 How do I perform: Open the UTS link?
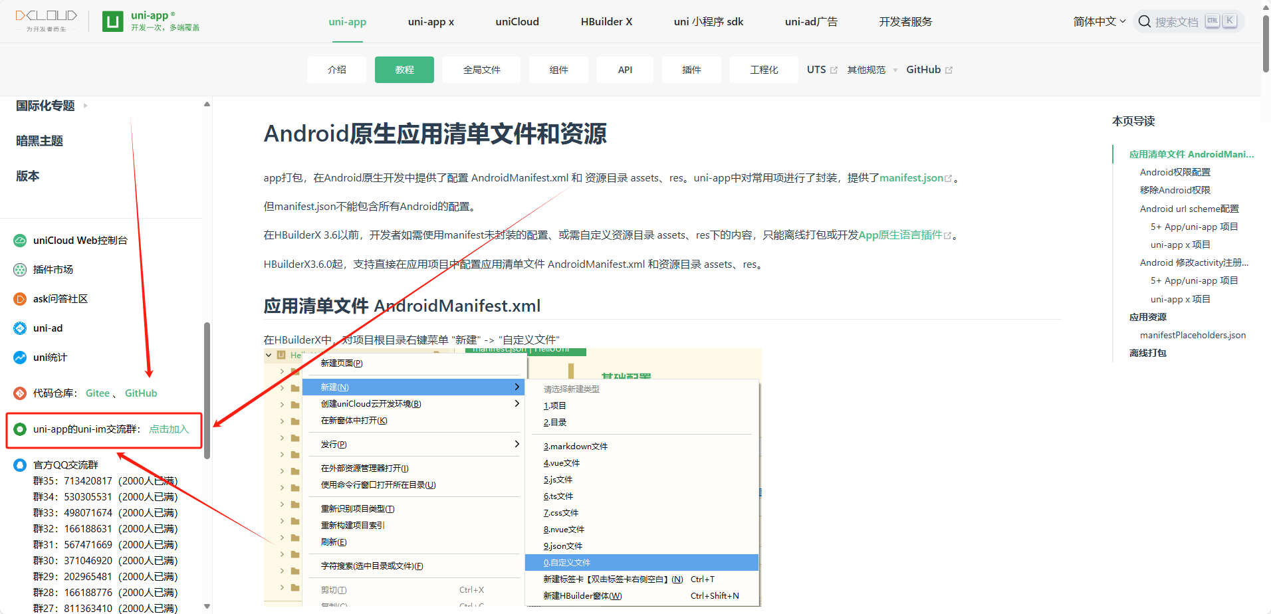pyautogui.click(x=816, y=70)
